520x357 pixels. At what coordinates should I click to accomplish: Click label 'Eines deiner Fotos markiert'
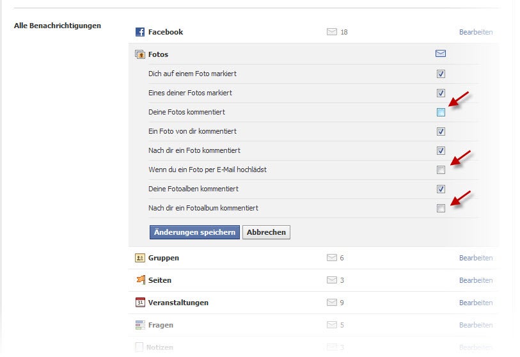pyautogui.click(x=190, y=93)
